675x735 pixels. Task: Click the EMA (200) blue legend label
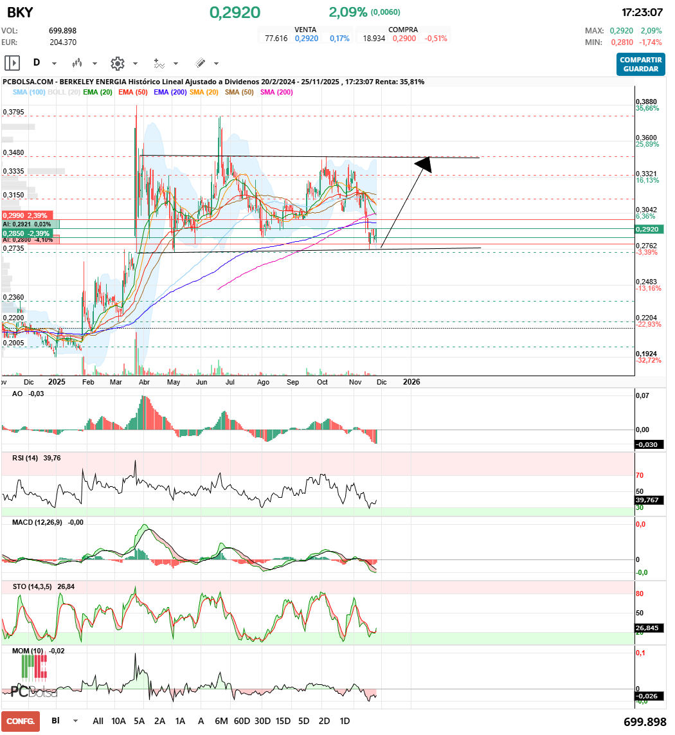tap(170, 93)
